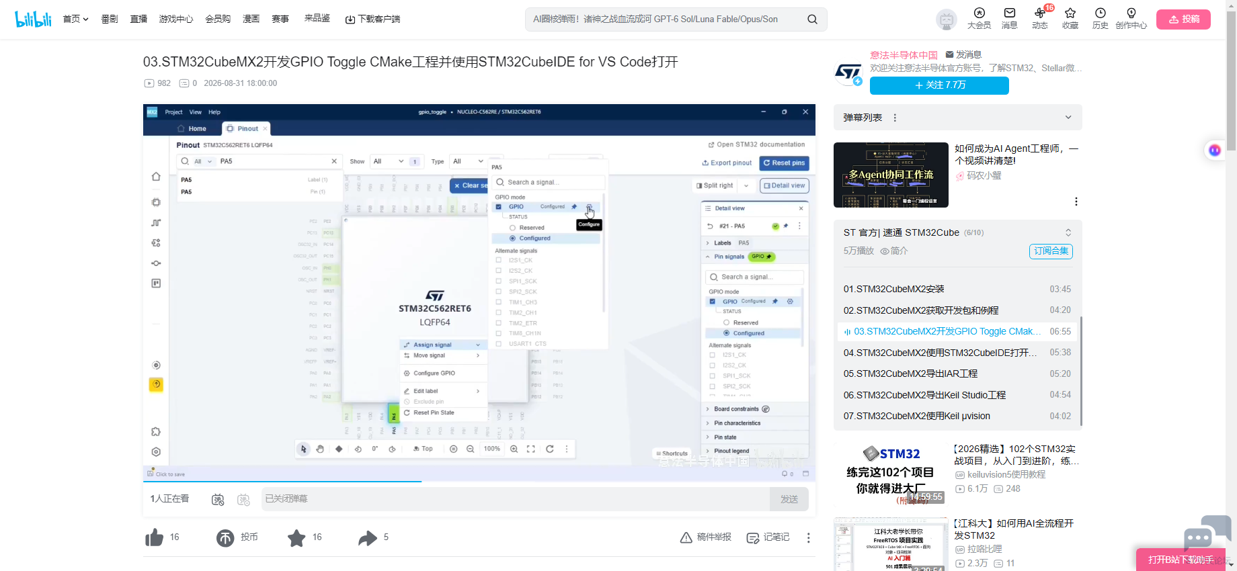Go to the bilibili logo home
This screenshot has height=571, width=1237.
34,19
